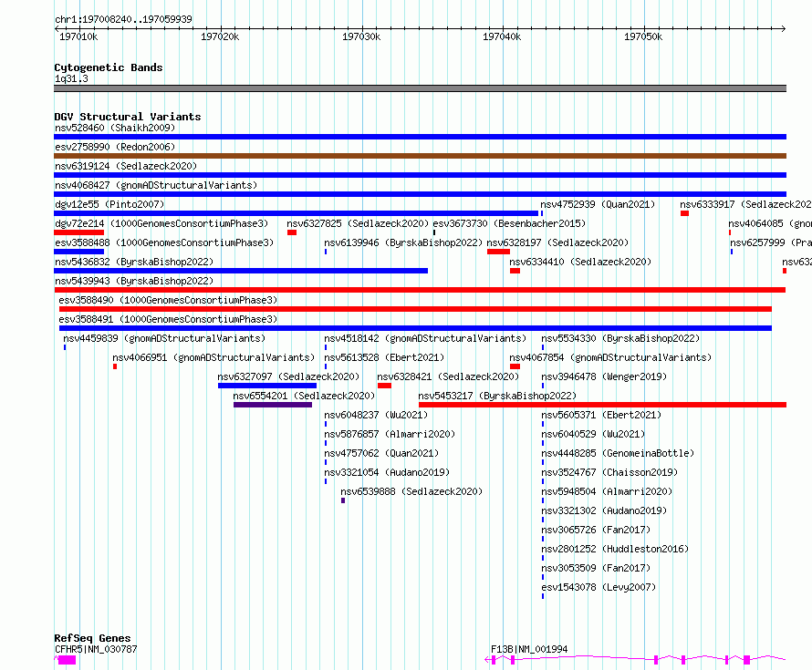Click nsv6327825 (Sedlazeck2020) red marker
812x670 pixels.
[292, 232]
